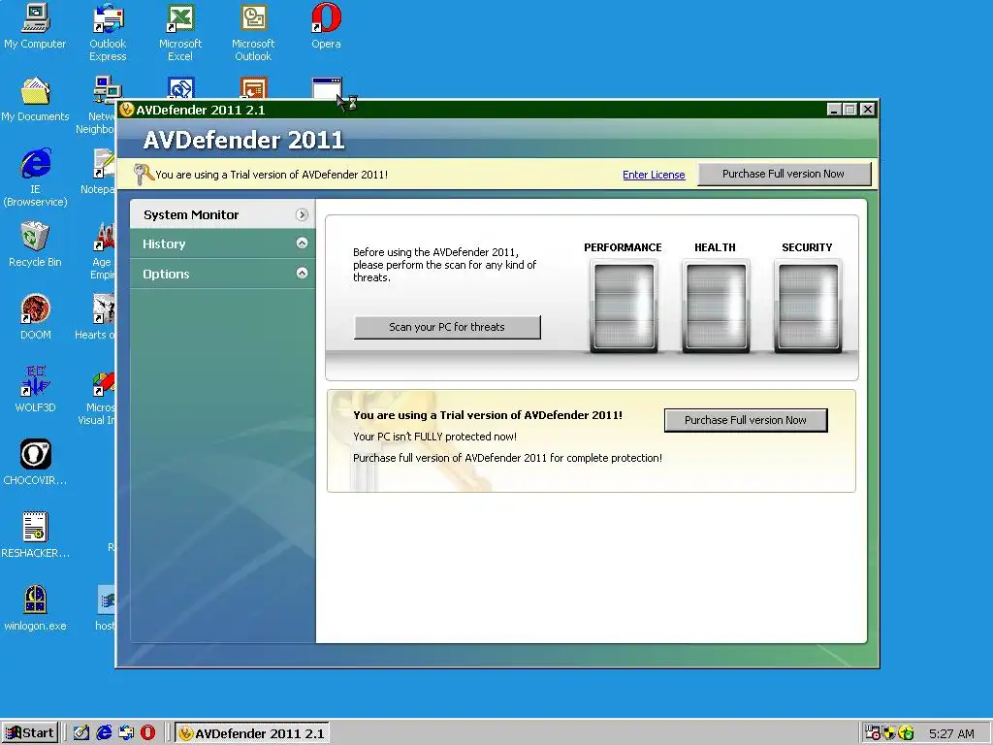Close the AVDefender window
The height and width of the screenshot is (745, 993).
pyautogui.click(x=868, y=110)
